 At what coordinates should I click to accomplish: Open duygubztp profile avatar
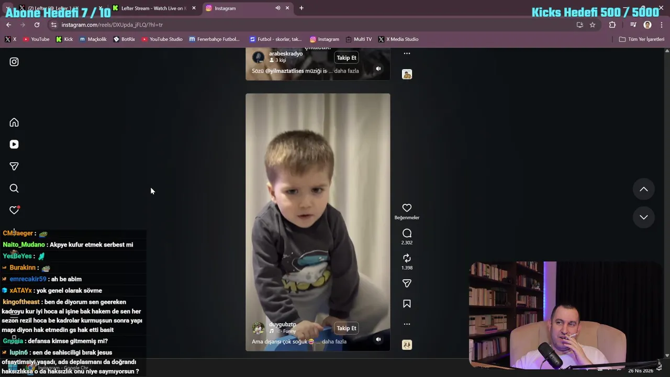click(x=258, y=328)
